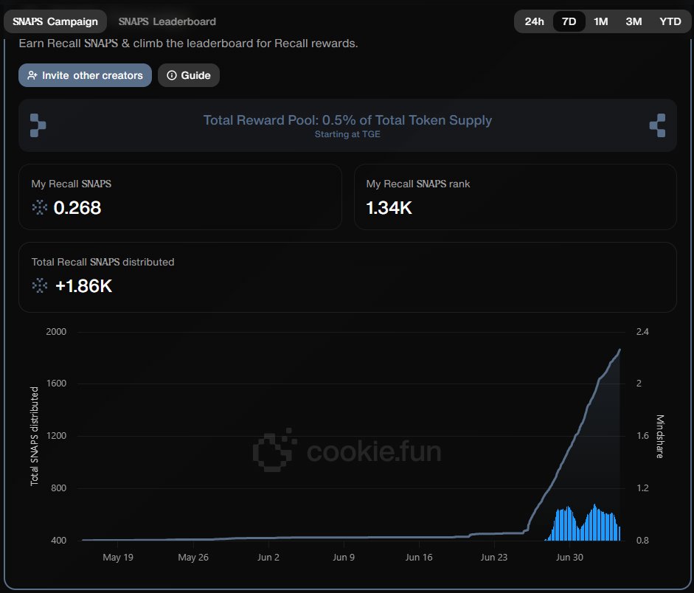Screen dimensions: 694x593
Task: Click the Jun 23 x-axis label
Action: pyautogui.click(x=494, y=557)
